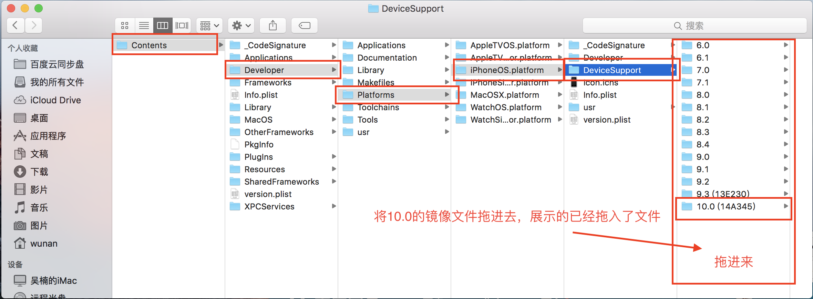813x299 pixels.
Task: Select the OtherFrameworks folder
Action: click(x=281, y=132)
